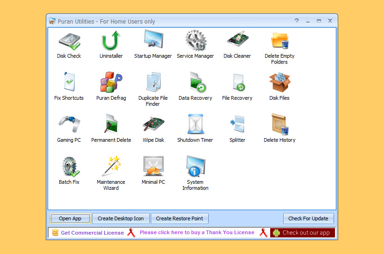Select the Delete History scroll icon
The image size is (384, 254).
(x=280, y=124)
